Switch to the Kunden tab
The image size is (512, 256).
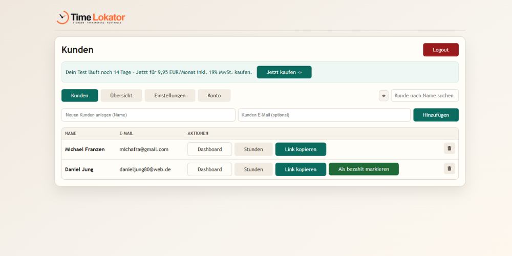79,96
